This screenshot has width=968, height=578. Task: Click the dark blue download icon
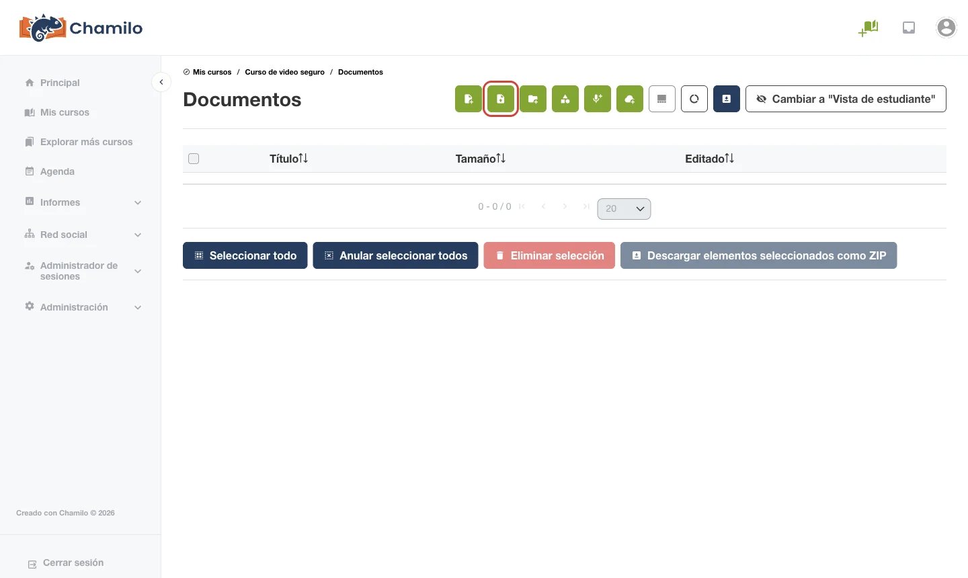727,99
